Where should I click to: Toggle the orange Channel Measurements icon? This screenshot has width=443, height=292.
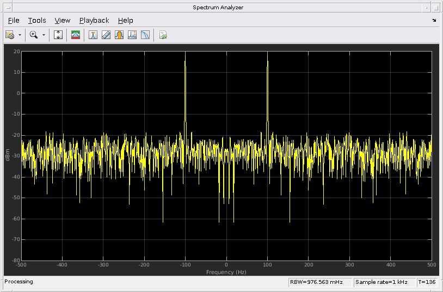(x=119, y=35)
